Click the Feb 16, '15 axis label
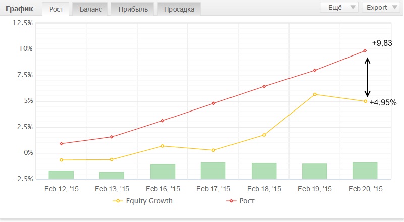 [163, 189]
